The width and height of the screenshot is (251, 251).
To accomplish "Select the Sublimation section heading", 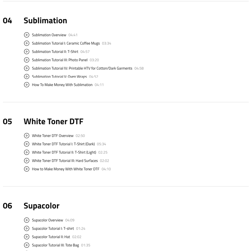I will point(45,20).
